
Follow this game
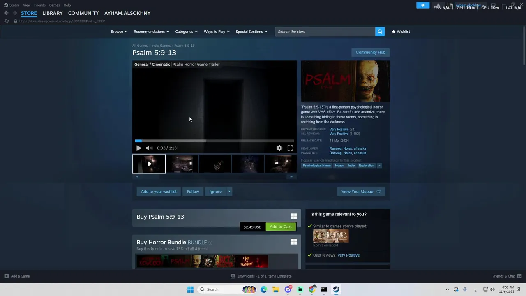(x=193, y=192)
